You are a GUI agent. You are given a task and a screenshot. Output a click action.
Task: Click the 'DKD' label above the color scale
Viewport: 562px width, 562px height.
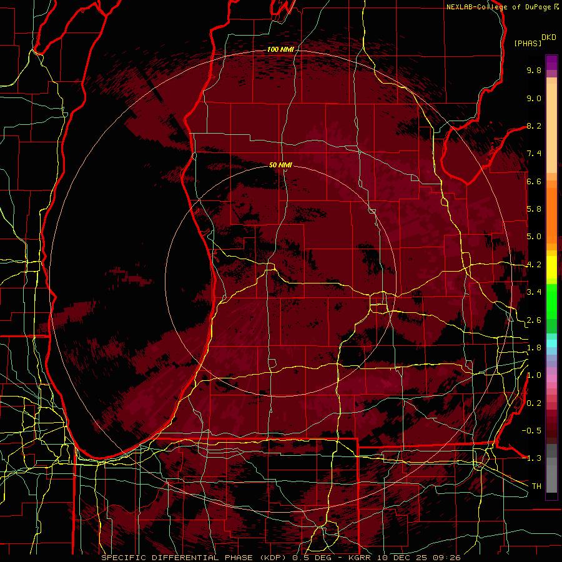(549, 37)
